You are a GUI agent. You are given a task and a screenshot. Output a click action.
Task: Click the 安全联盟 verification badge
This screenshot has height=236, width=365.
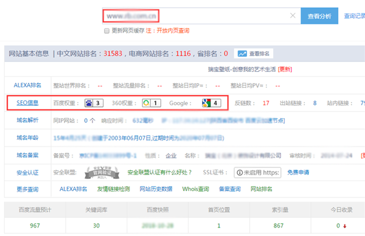102,173
